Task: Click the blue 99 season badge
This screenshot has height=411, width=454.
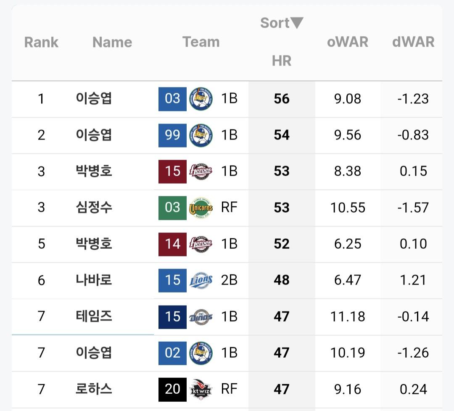Action: [x=172, y=135]
